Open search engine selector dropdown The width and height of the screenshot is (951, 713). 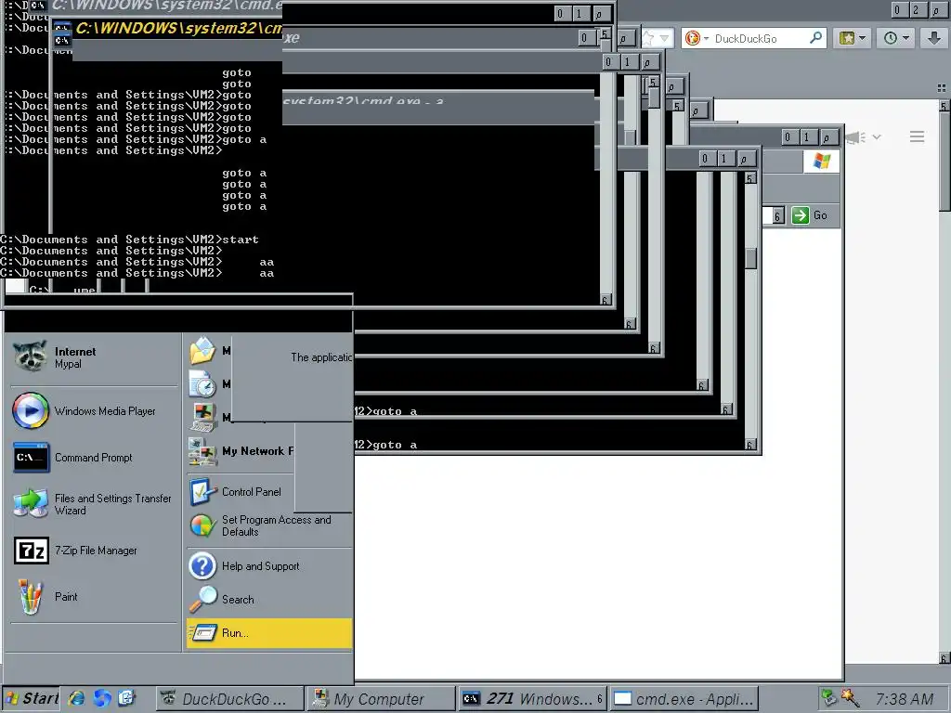coord(697,38)
